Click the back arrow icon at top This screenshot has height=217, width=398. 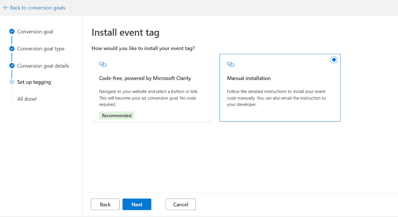tap(6, 8)
